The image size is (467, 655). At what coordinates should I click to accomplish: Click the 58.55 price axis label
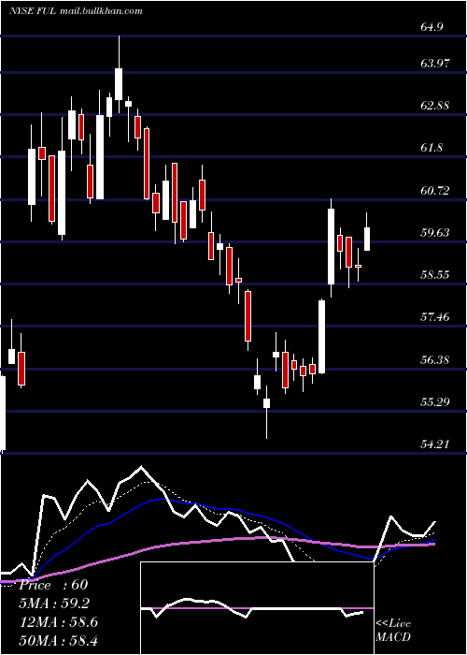435,275
